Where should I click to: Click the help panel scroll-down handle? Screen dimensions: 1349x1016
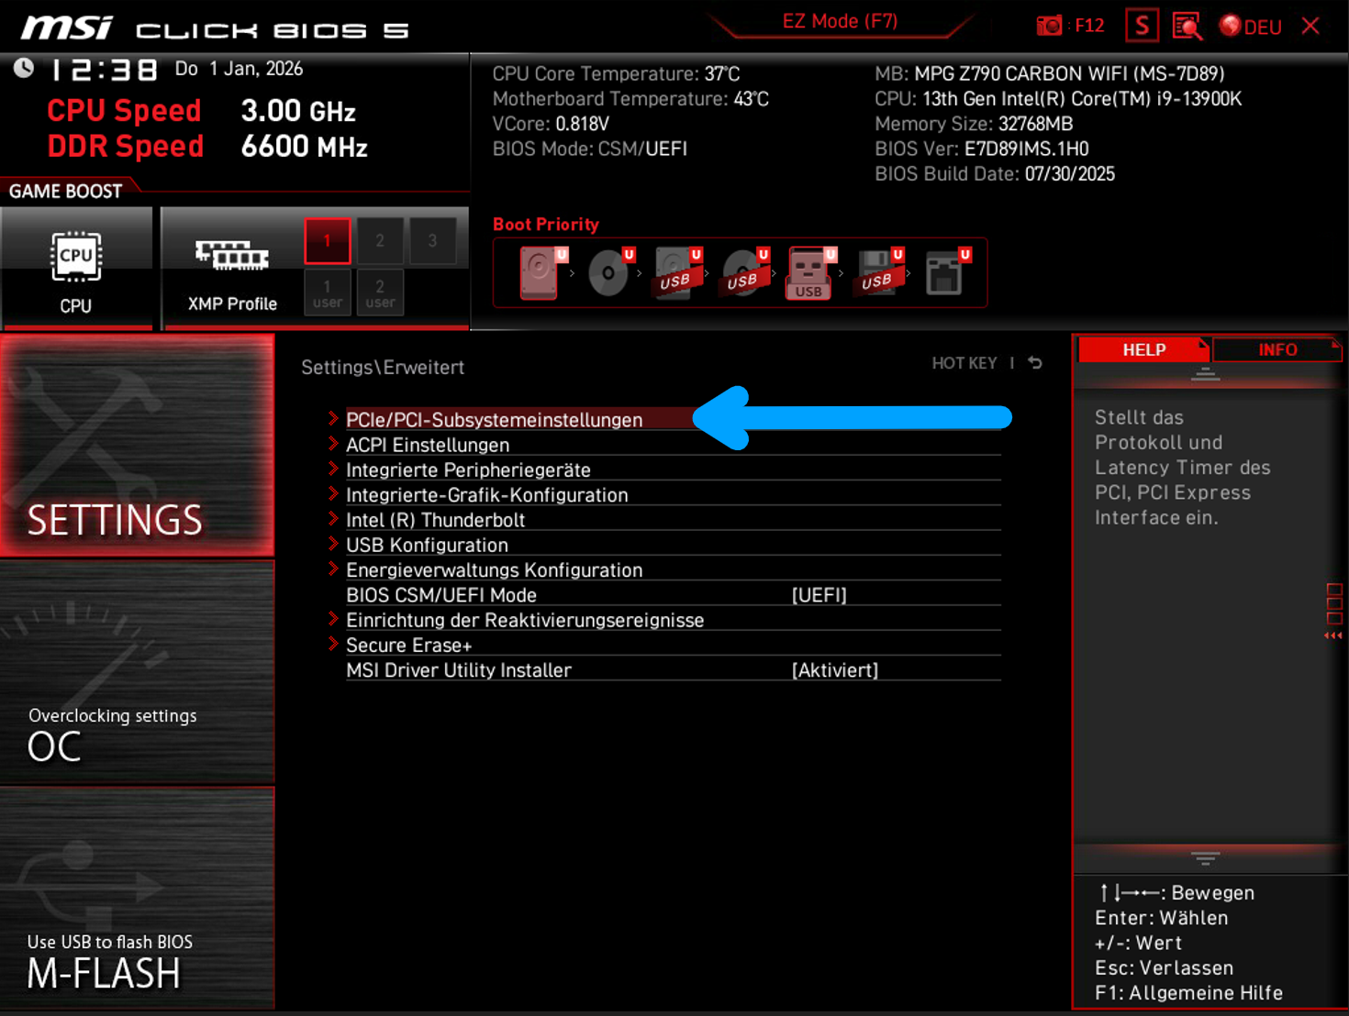tap(1205, 858)
